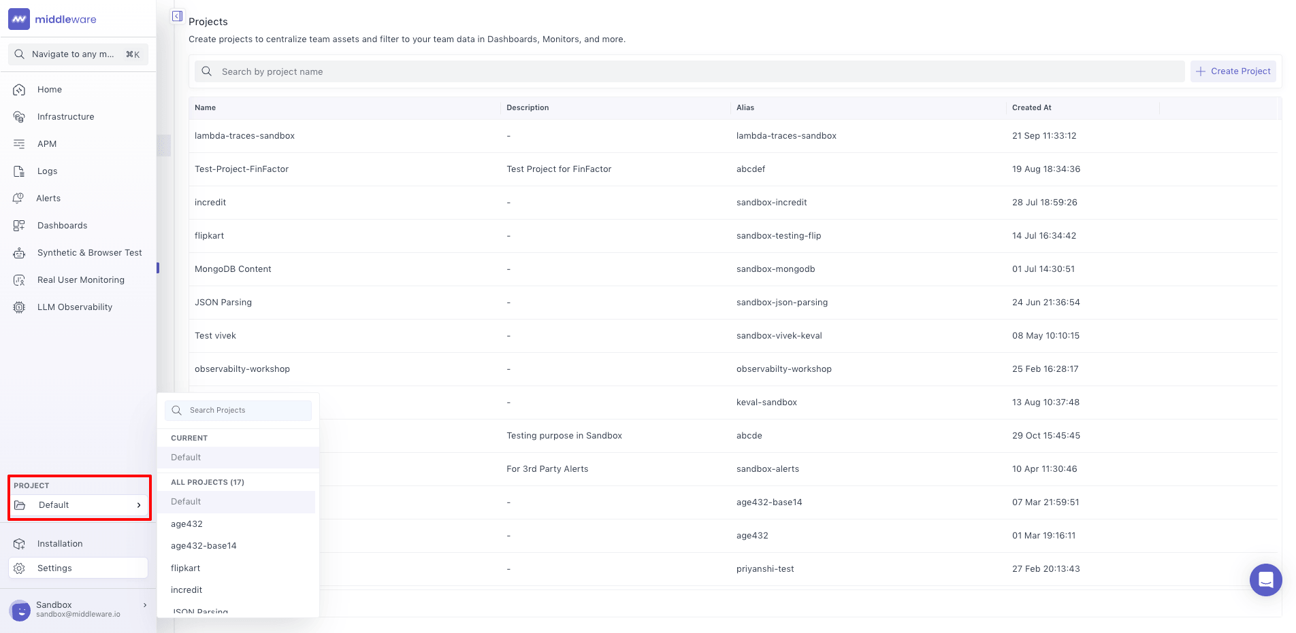Click the lambda-traces-sandbox project name
Screen dimensions: 1296x633
tap(244, 136)
